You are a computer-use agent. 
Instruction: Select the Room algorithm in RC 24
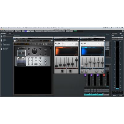point(64,43)
